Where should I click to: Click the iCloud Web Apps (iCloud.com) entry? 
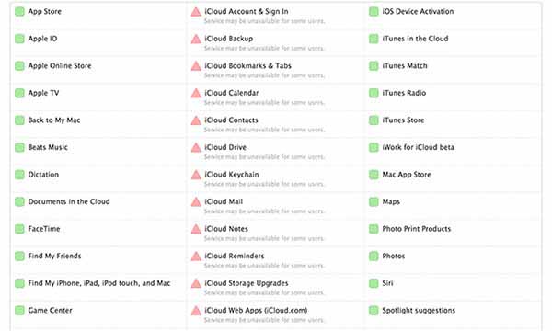[256, 311]
